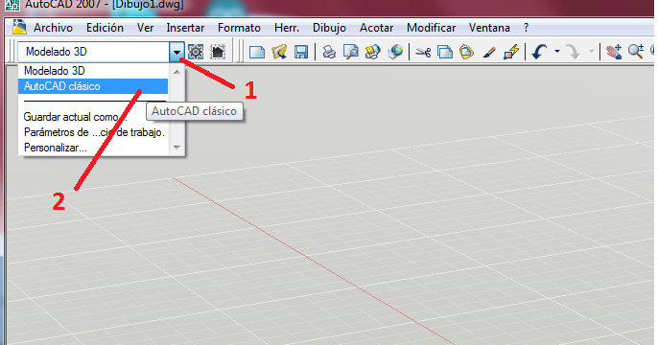Open the ? help menu

(527, 28)
